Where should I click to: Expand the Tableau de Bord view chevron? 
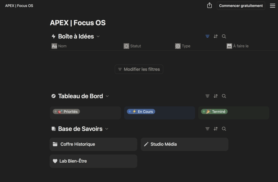(107, 96)
